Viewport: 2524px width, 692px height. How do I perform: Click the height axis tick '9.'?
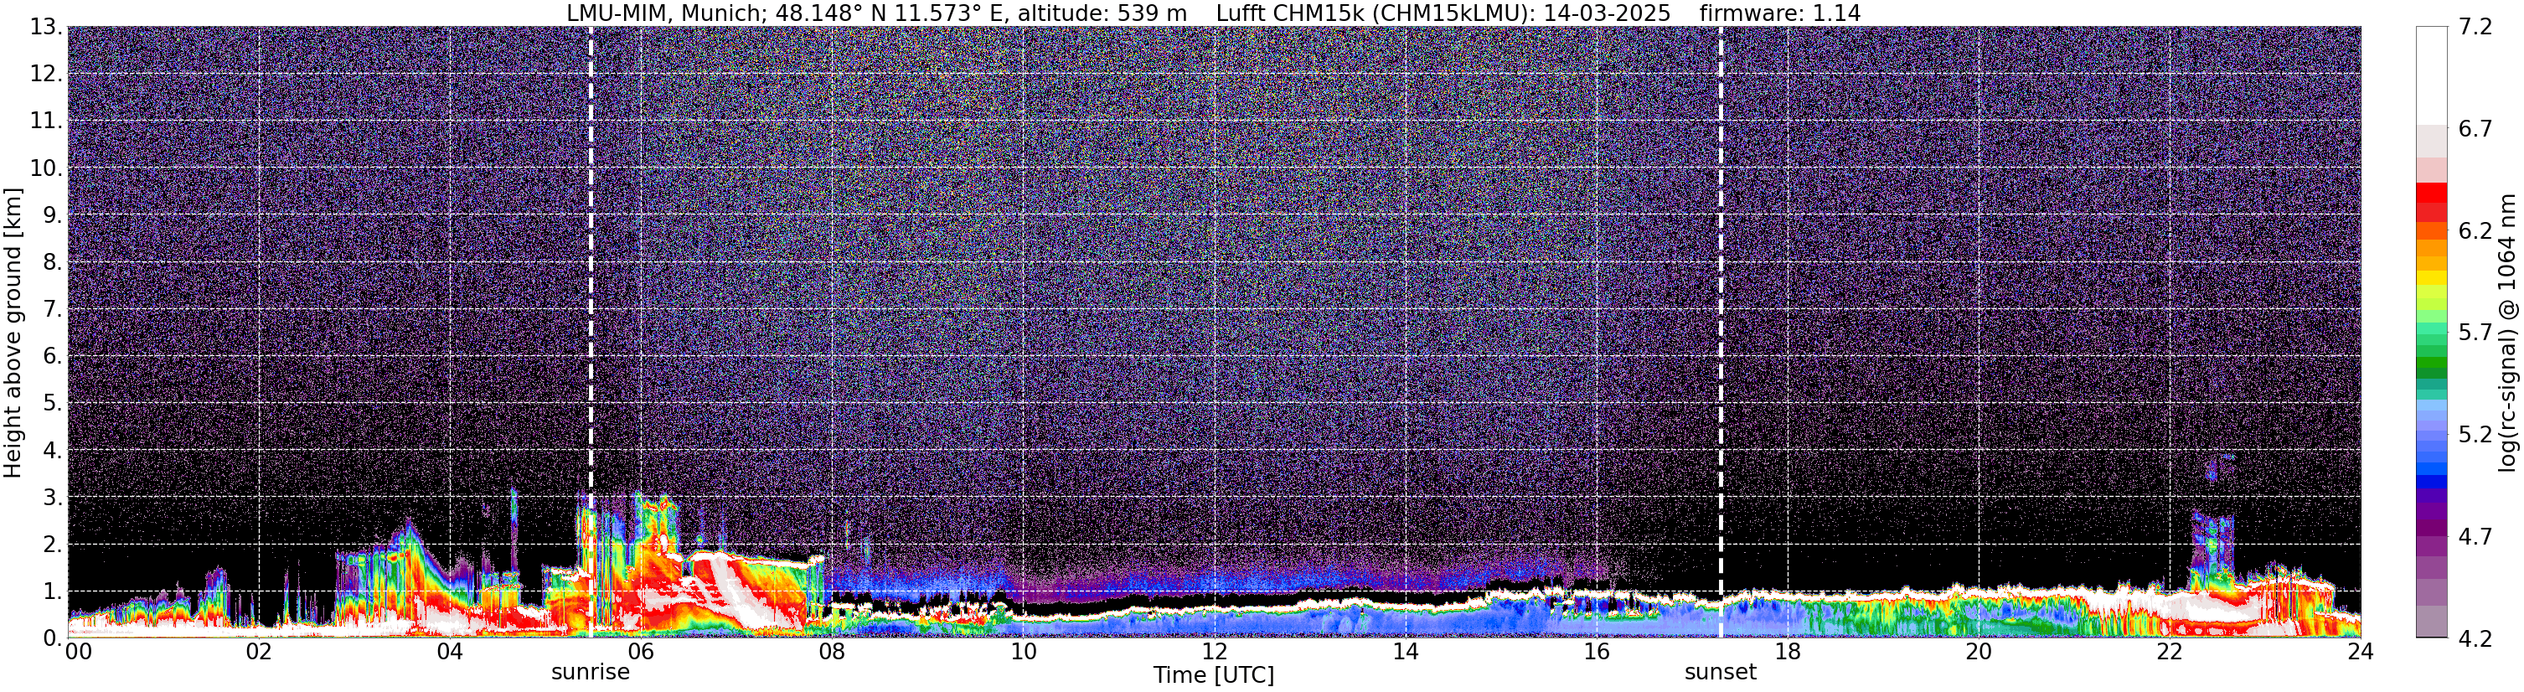pos(52,214)
